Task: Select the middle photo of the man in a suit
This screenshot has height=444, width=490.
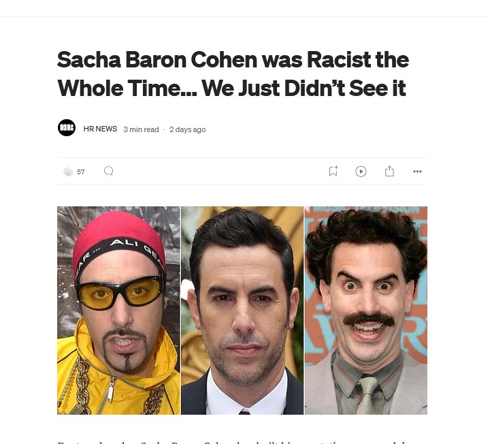Action: pos(242,311)
